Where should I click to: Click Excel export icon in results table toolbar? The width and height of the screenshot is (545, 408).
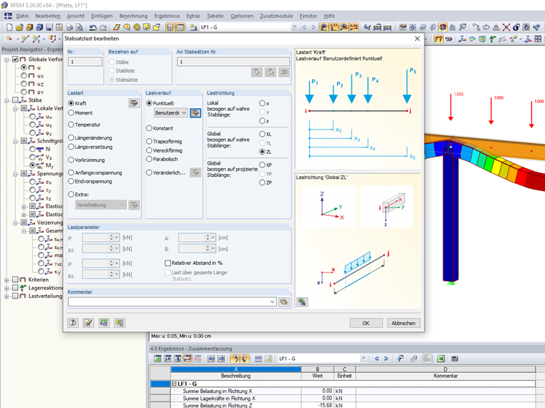pyautogui.click(x=441, y=359)
